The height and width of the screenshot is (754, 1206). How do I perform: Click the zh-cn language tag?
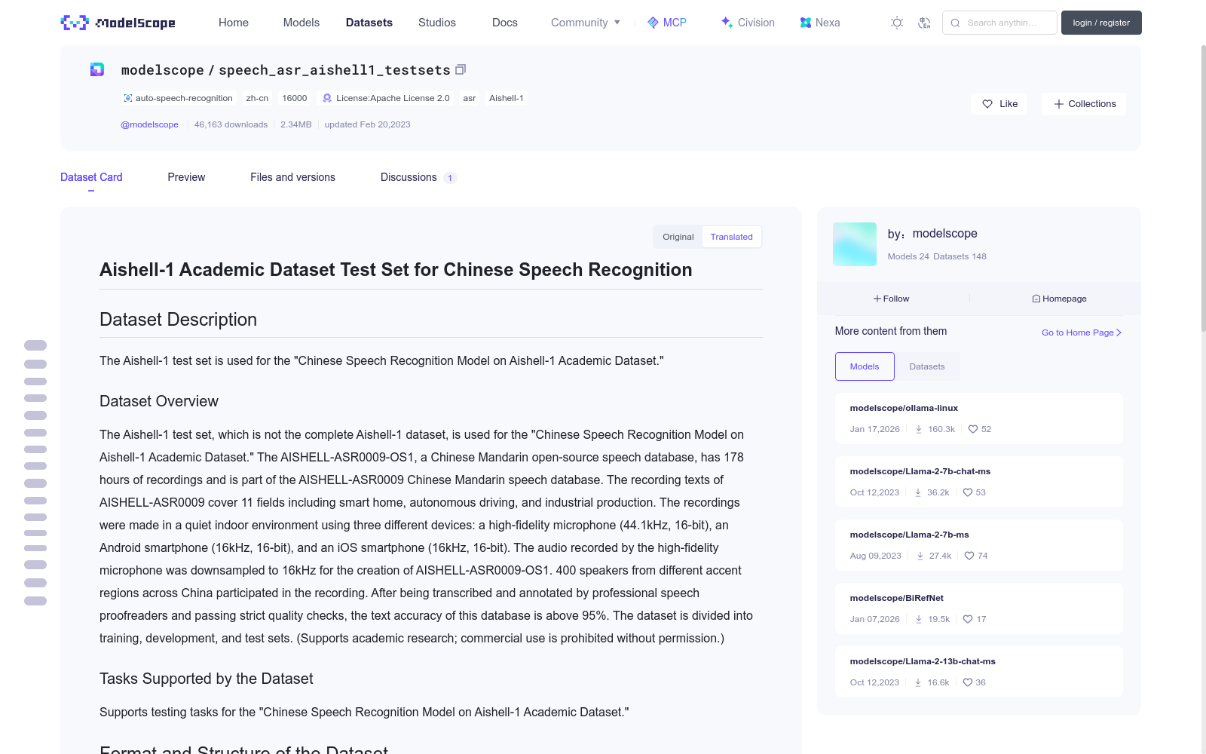point(257,98)
